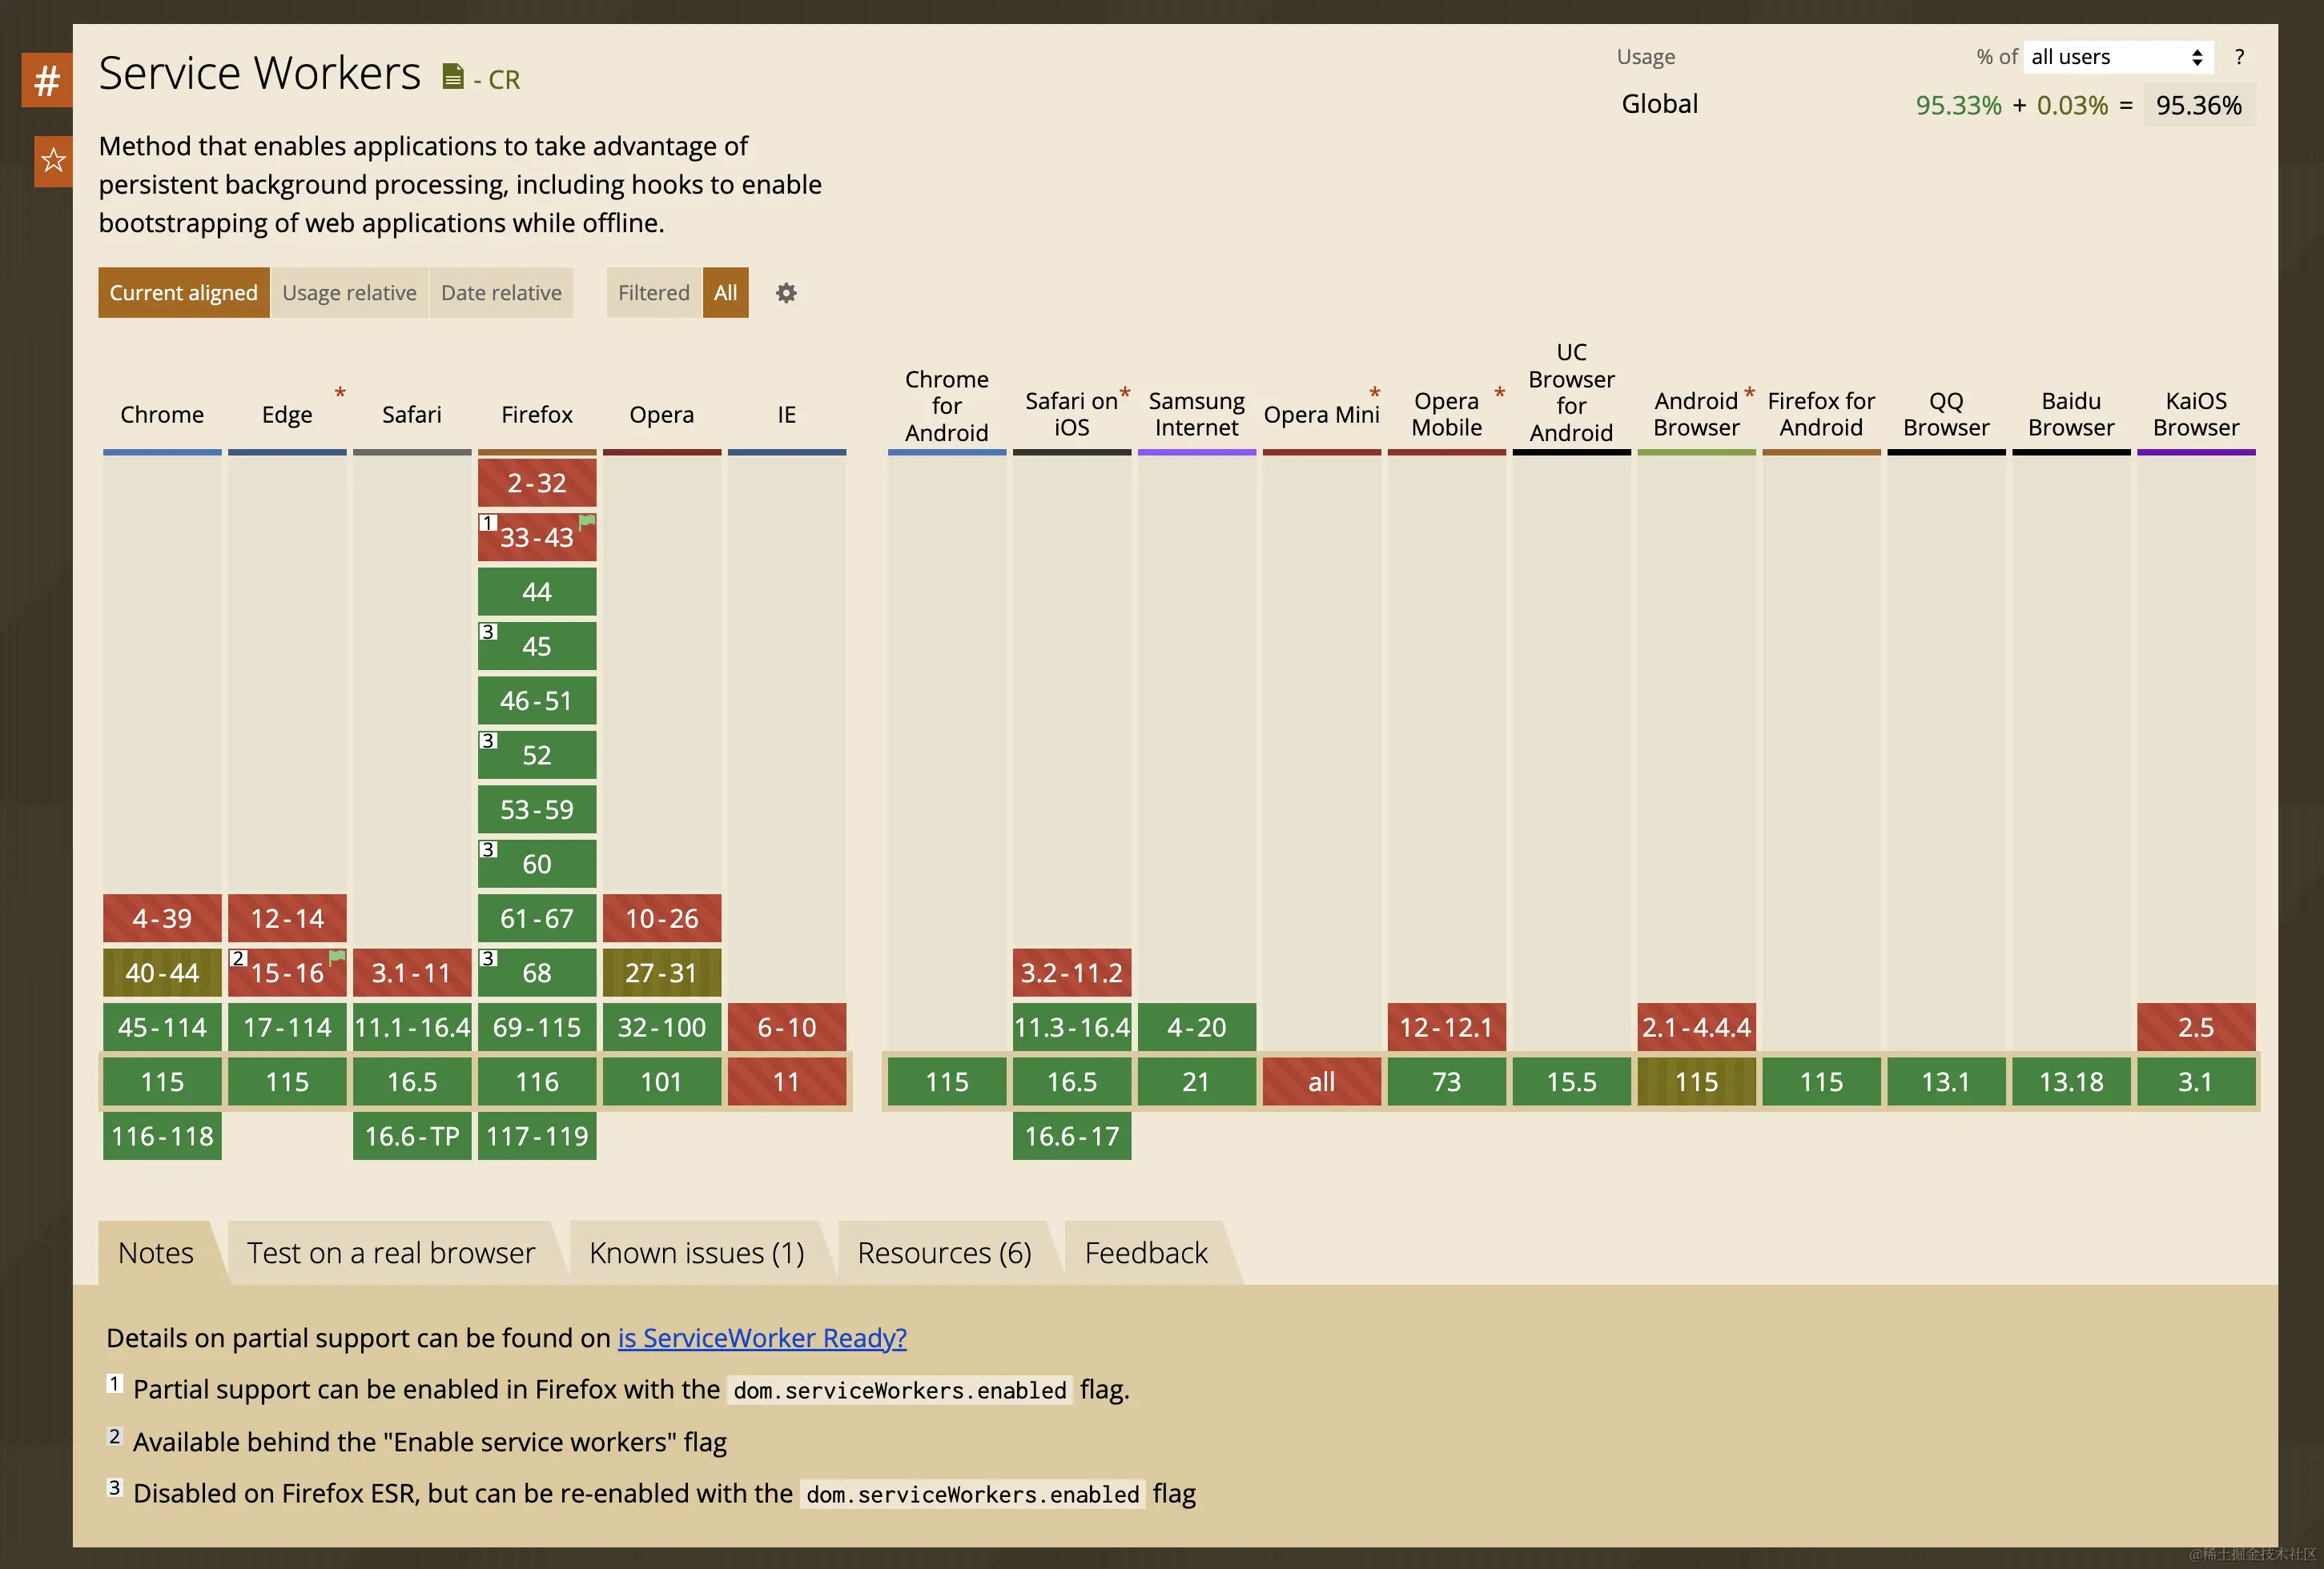Click the note 2 marker on Edge 15-16
This screenshot has width=2324, height=1569.
click(x=238, y=957)
